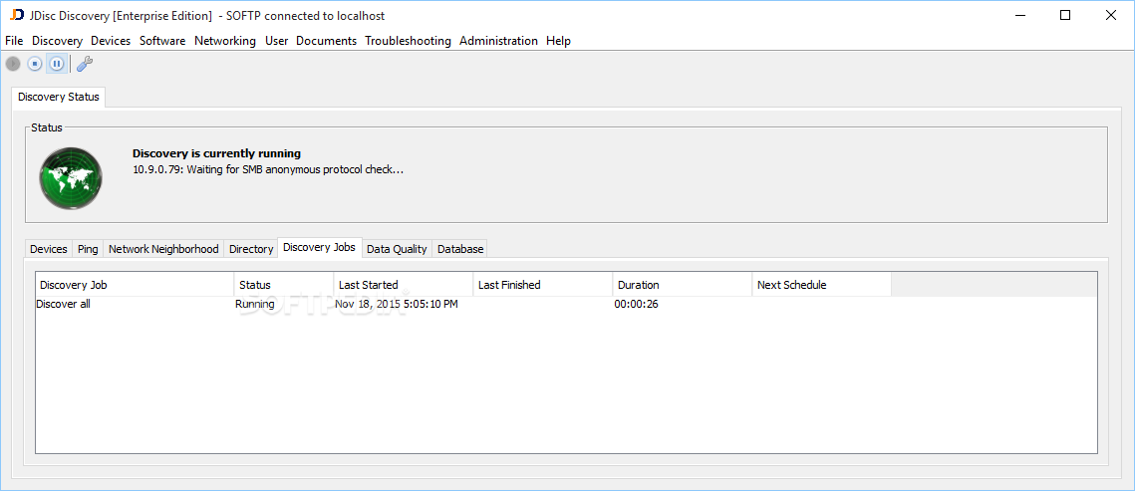The width and height of the screenshot is (1135, 491).
Task: Stop the running discovery
Action: tap(35, 64)
